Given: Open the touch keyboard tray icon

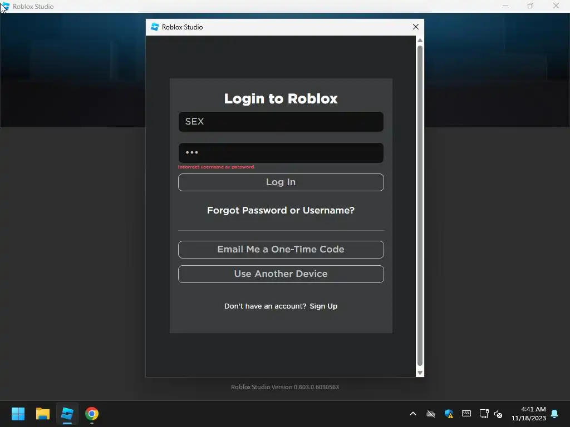Looking at the screenshot, I should pyautogui.click(x=466, y=414).
